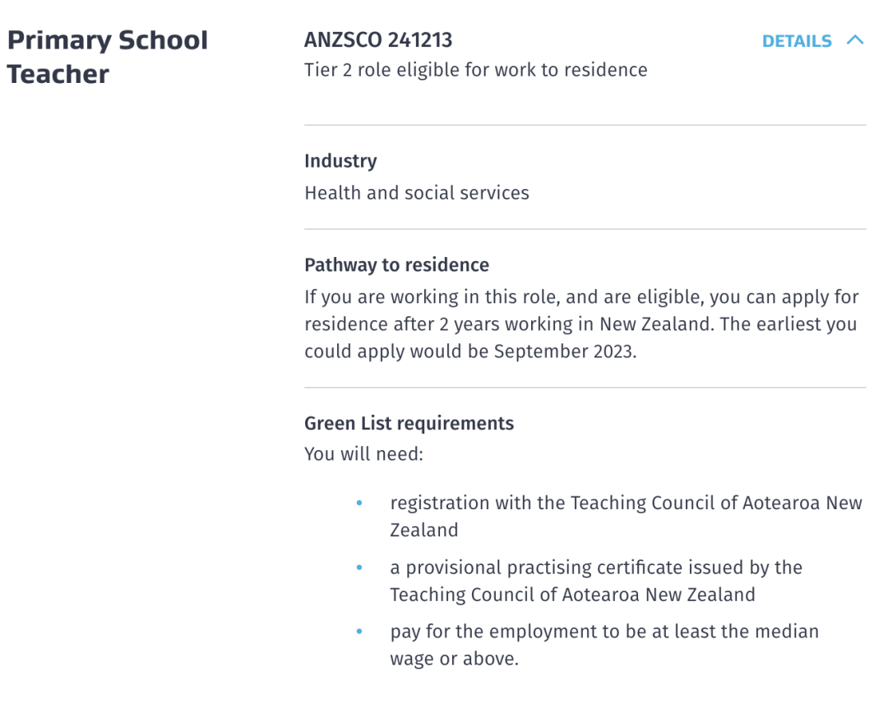The width and height of the screenshot is (888, 703).
Task: Select the Green List requirements heading
Action: pyautogui.click(x=409, y=423)
